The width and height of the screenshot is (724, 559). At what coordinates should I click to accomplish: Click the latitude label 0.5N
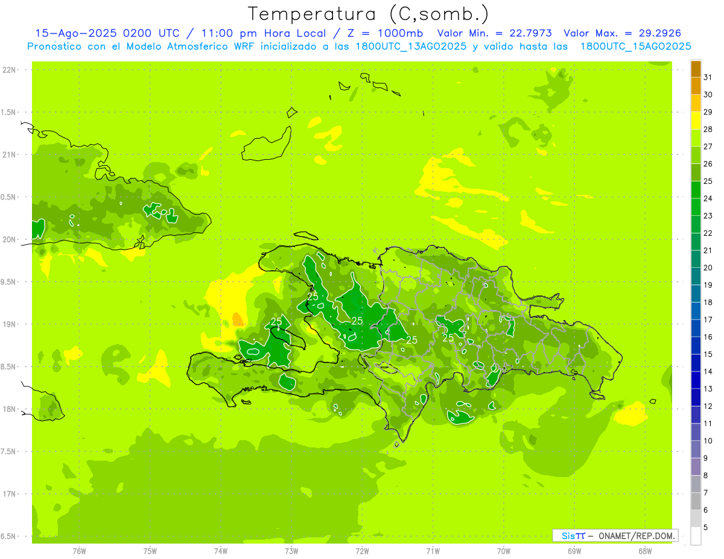pos(8,197)
